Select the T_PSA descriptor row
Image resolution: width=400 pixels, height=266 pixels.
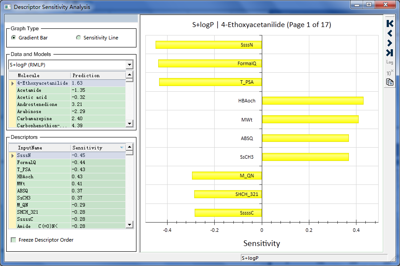67,169
